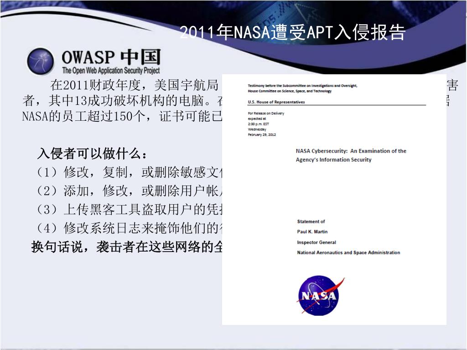The width and height of the screenshot is (467, 350).
Task: Click "Agency's Information Security" line
Action: pyautogui.click(x=333, y=160)
